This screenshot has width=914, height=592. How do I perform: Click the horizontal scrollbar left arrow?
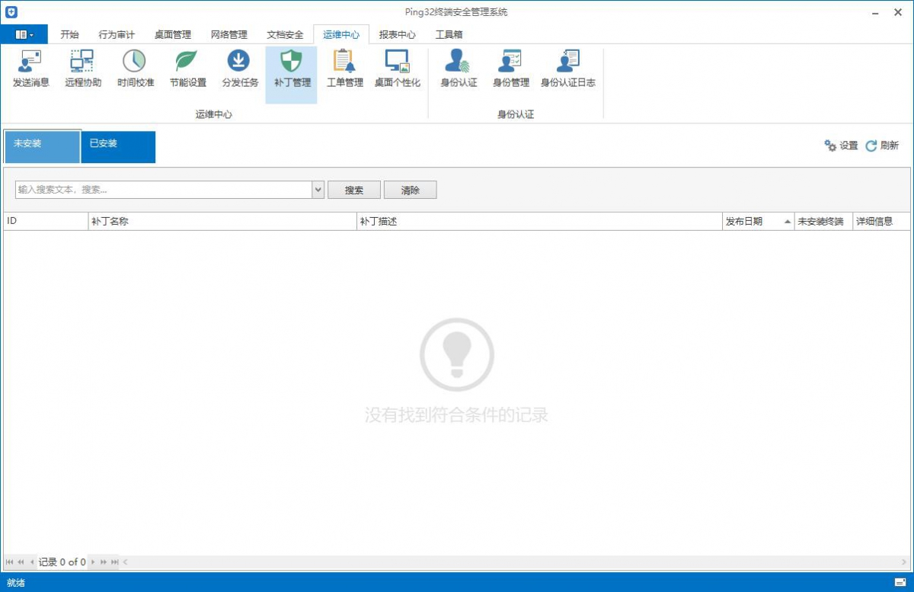pos(126,562)
